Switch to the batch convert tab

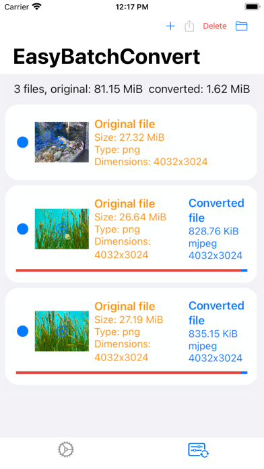[x=198, y=450]
